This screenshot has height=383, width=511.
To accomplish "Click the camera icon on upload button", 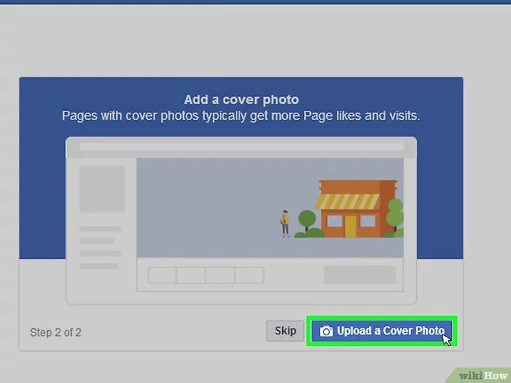I will tap(326, 331).
